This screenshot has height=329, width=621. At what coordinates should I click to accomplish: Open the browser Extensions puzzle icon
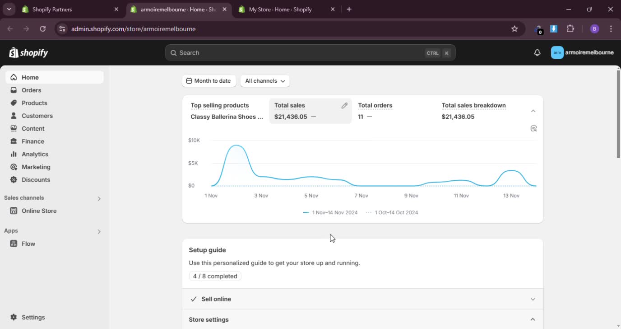point(570,29)
